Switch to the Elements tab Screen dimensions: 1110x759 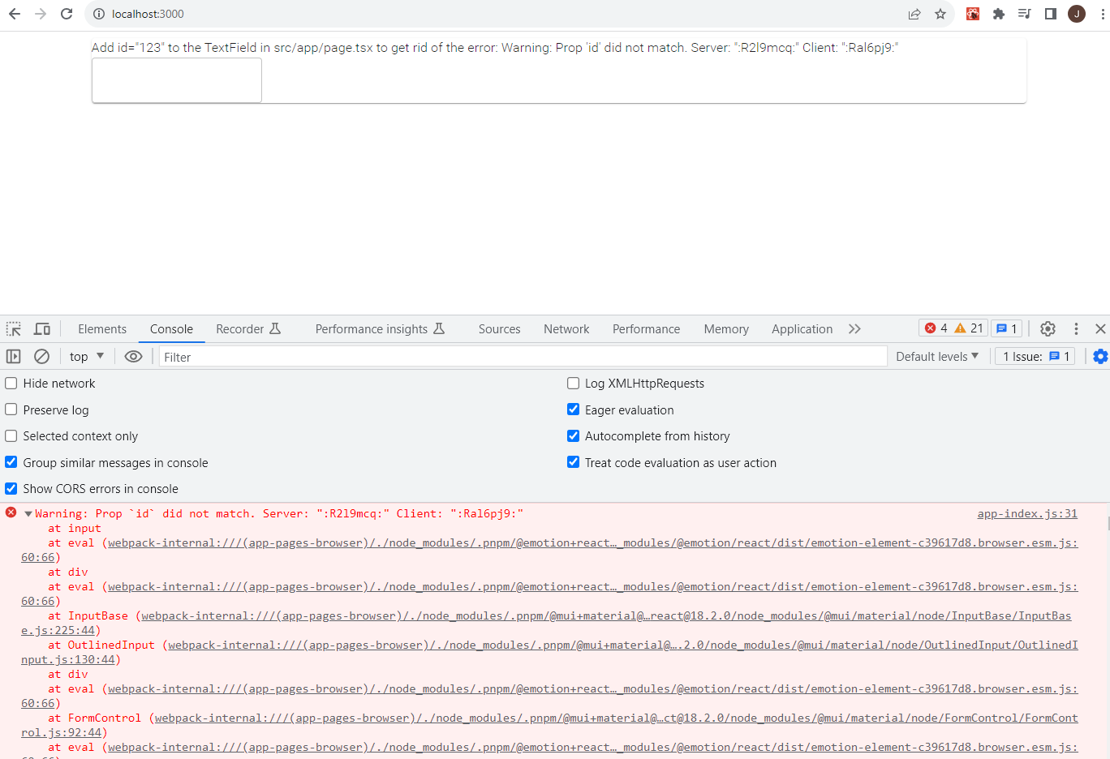101,328
